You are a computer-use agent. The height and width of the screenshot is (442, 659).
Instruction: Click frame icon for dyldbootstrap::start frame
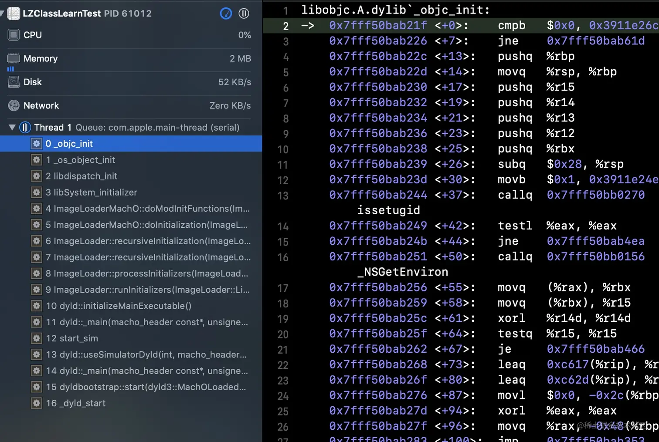(x=37, y=387)
